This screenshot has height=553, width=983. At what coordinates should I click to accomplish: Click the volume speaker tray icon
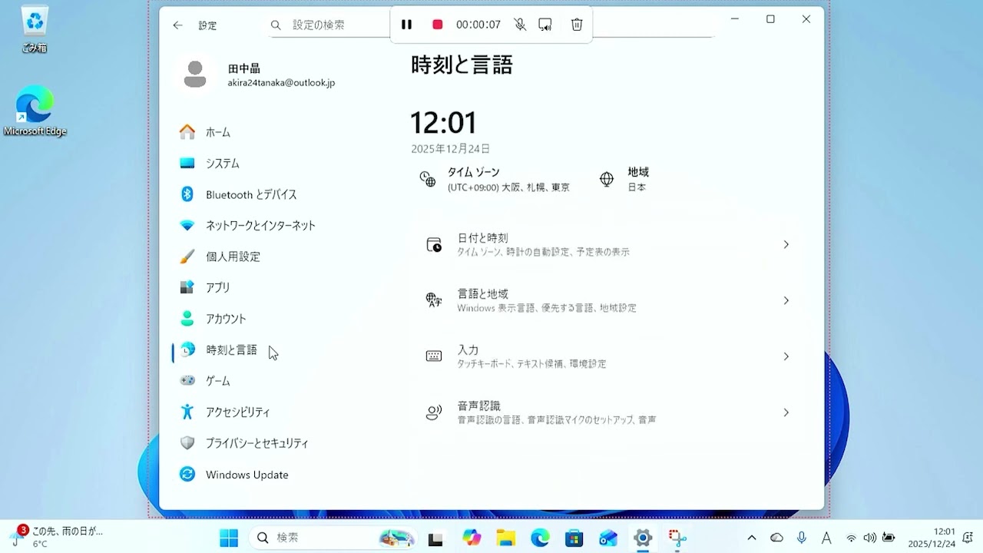click(x=870, y=538)
